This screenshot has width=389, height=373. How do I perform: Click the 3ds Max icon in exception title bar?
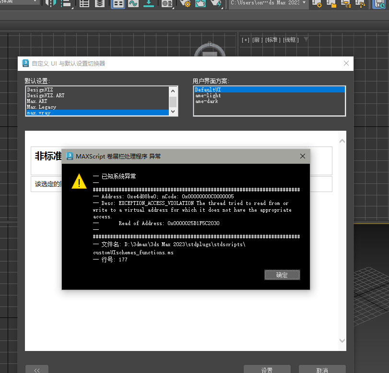pos(70,156)
